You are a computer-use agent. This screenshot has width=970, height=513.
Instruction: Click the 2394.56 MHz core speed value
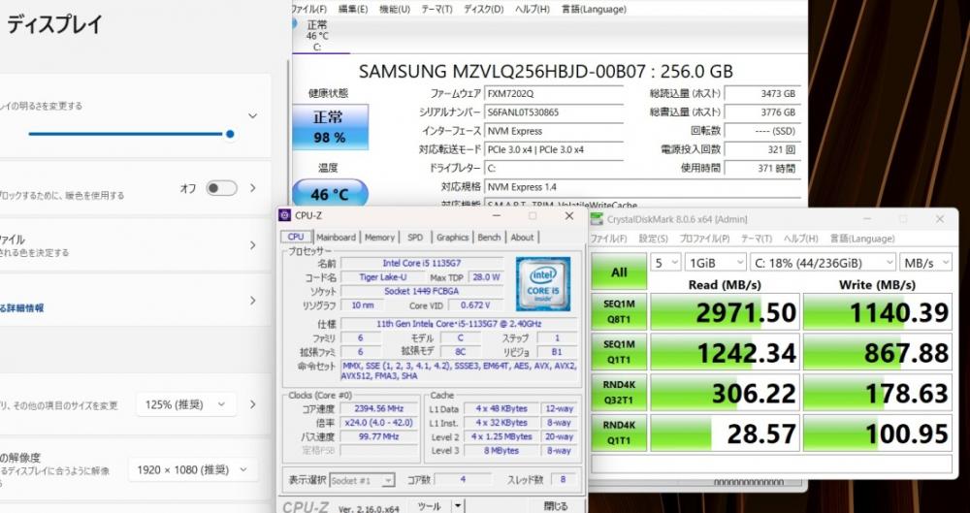click(x=378, y=409)
